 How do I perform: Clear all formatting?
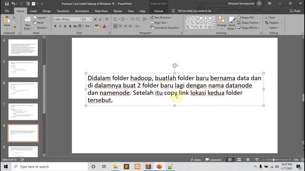[x=107, y=19]
